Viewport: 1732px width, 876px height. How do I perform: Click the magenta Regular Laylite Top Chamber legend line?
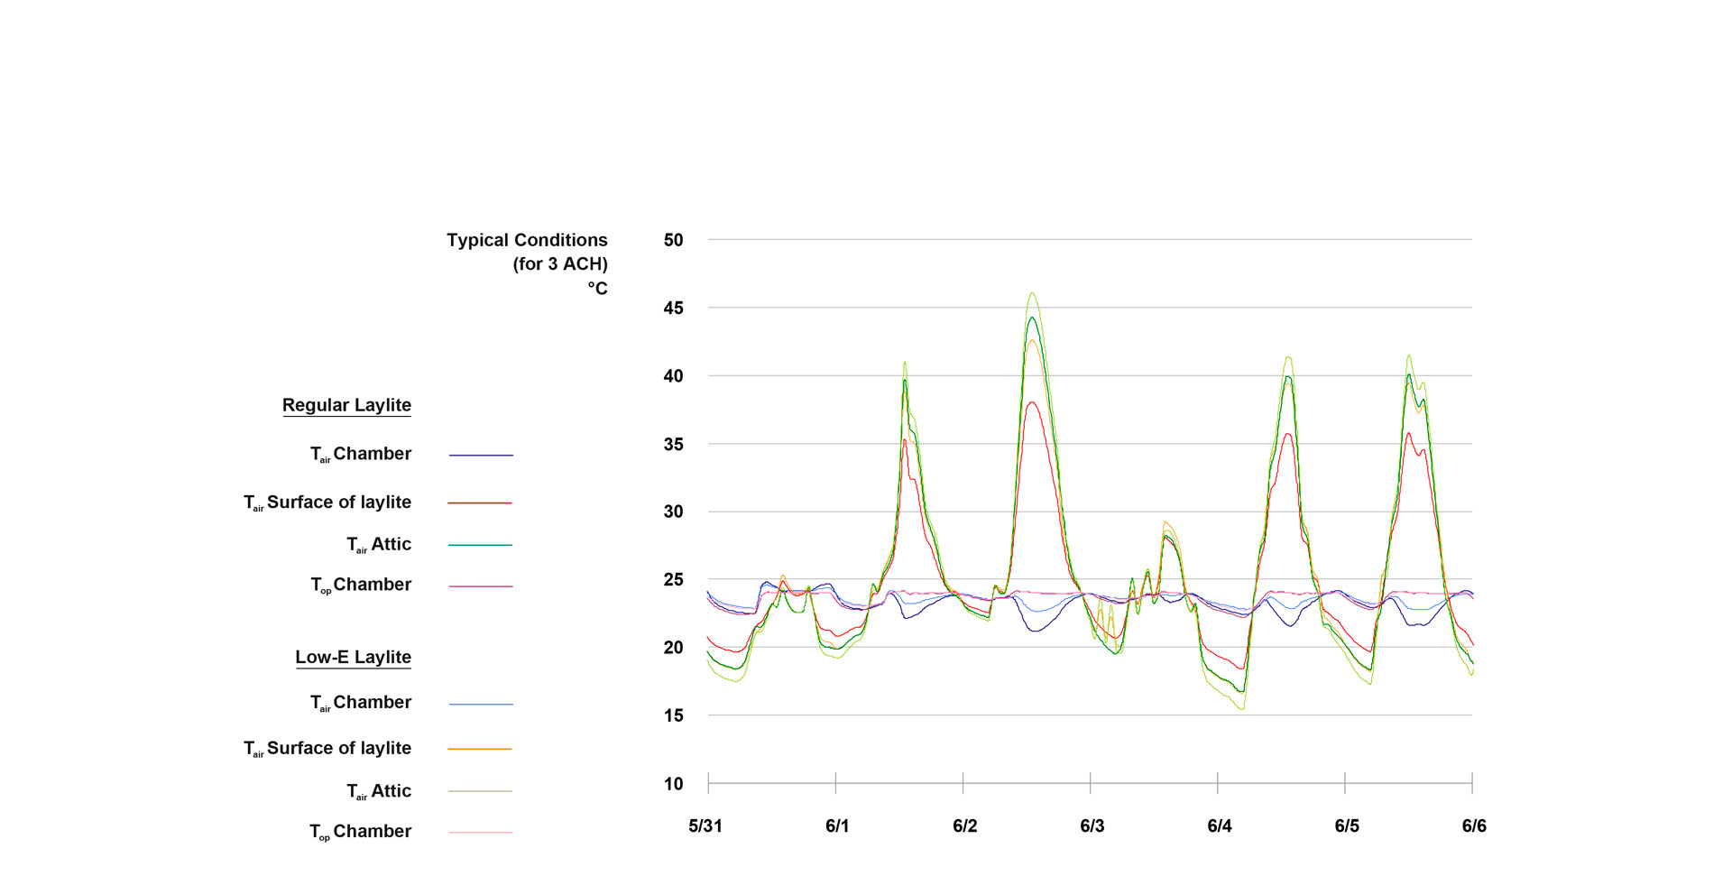(x=480, y=586)
